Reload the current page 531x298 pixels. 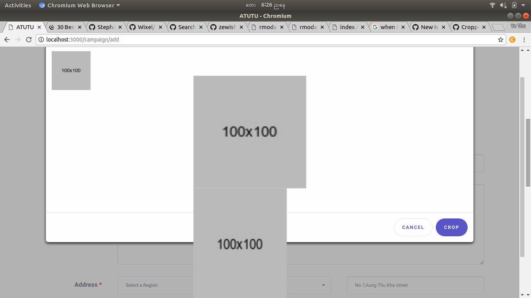tap(28, 39)
